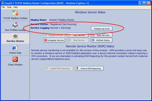Click the key icon on What is RSM Reporting
The height and width of the screenshot is (101, 152).
pos(77,68)
